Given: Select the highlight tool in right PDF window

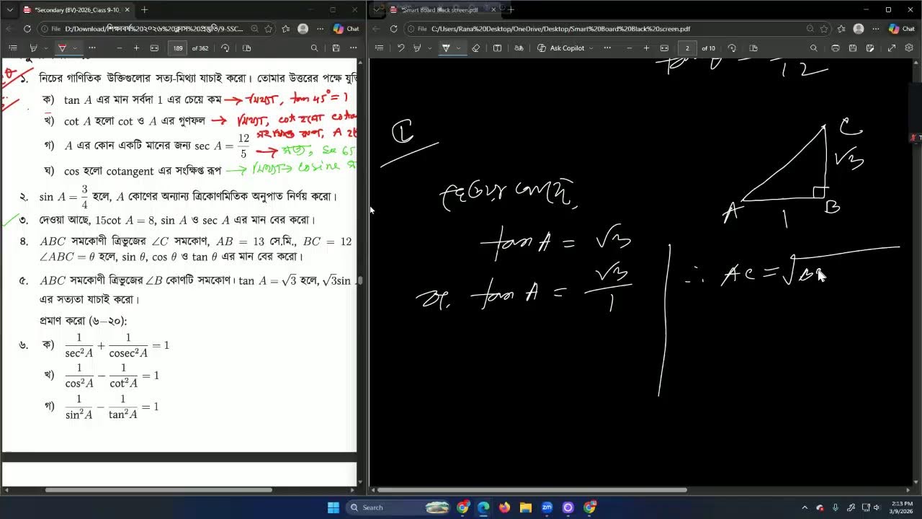Looking at the screenshot, I should (x=416, y=48).
